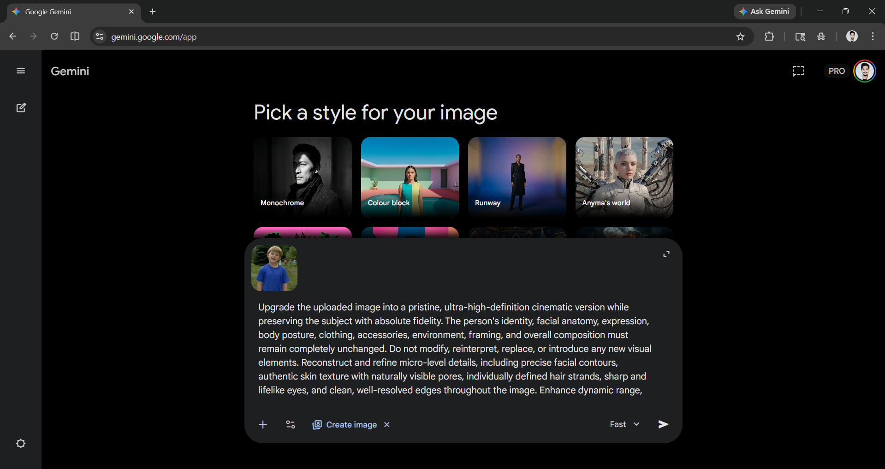This screenshot has width=885, height=469.
Task: Expand the uploaded photo using the enlarge icon
Action: coord(665,254)
